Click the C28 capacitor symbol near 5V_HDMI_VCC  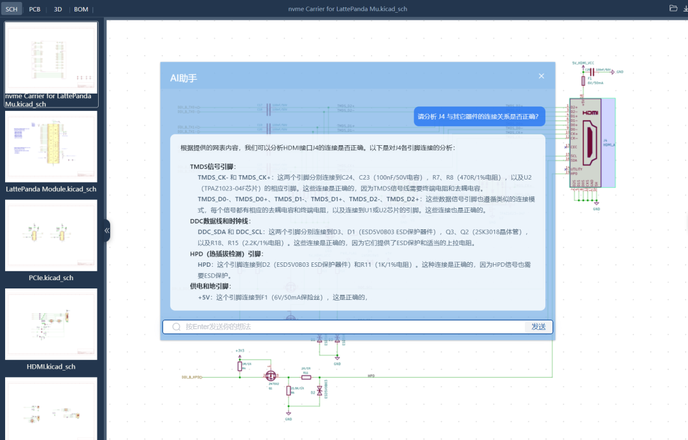pyautogui.click(x=592, y=71)
